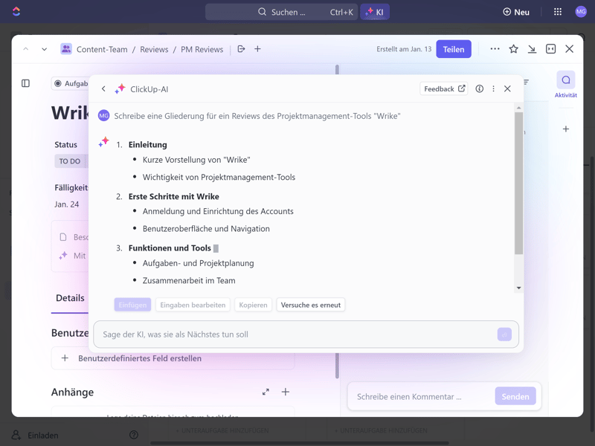Favorite the task with star icon

tap(513, 49)
